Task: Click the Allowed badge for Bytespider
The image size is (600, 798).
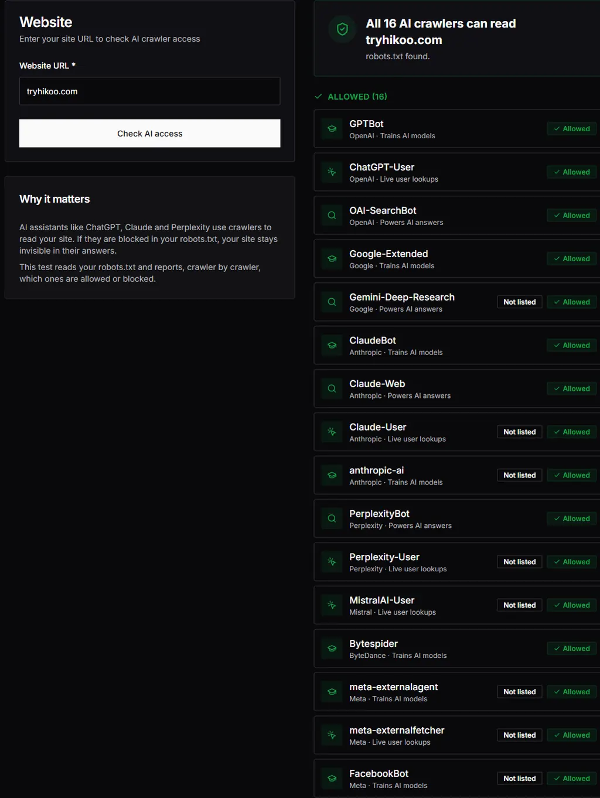Action: coord(572,649)
